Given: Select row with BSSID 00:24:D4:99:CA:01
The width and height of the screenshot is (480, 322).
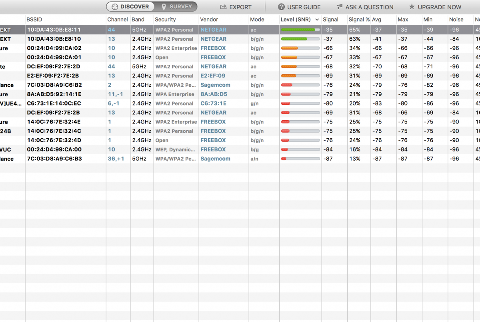Looking at the screenshot, I should coord(240,57).
